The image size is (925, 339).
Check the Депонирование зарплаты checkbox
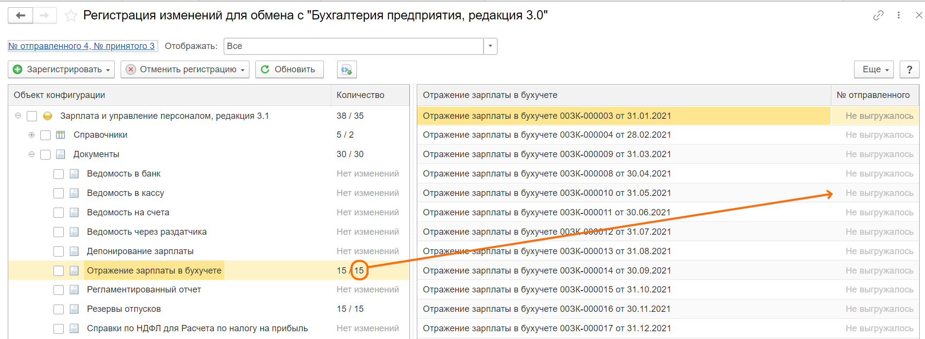point(59,251)
